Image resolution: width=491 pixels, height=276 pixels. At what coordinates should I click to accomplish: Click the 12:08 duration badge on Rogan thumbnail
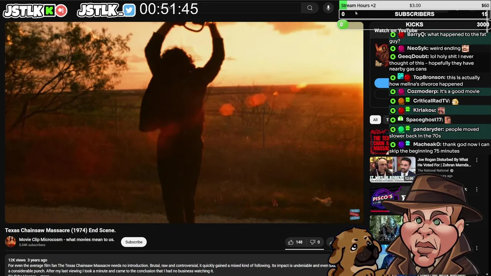pyautogui.click(x=409, y=178)
